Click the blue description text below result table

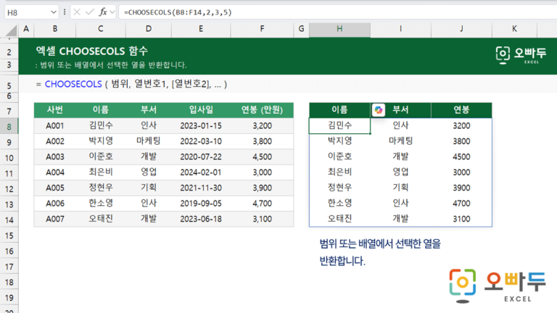point(380,252)
